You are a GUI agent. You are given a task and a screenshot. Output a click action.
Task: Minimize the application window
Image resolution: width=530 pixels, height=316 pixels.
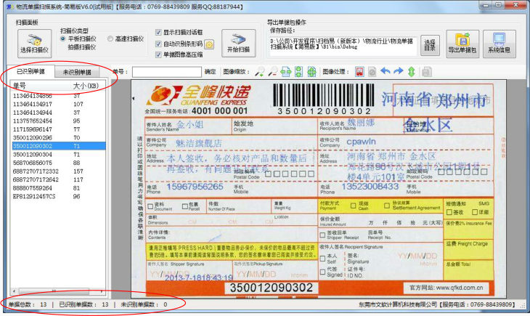[486, 5]
